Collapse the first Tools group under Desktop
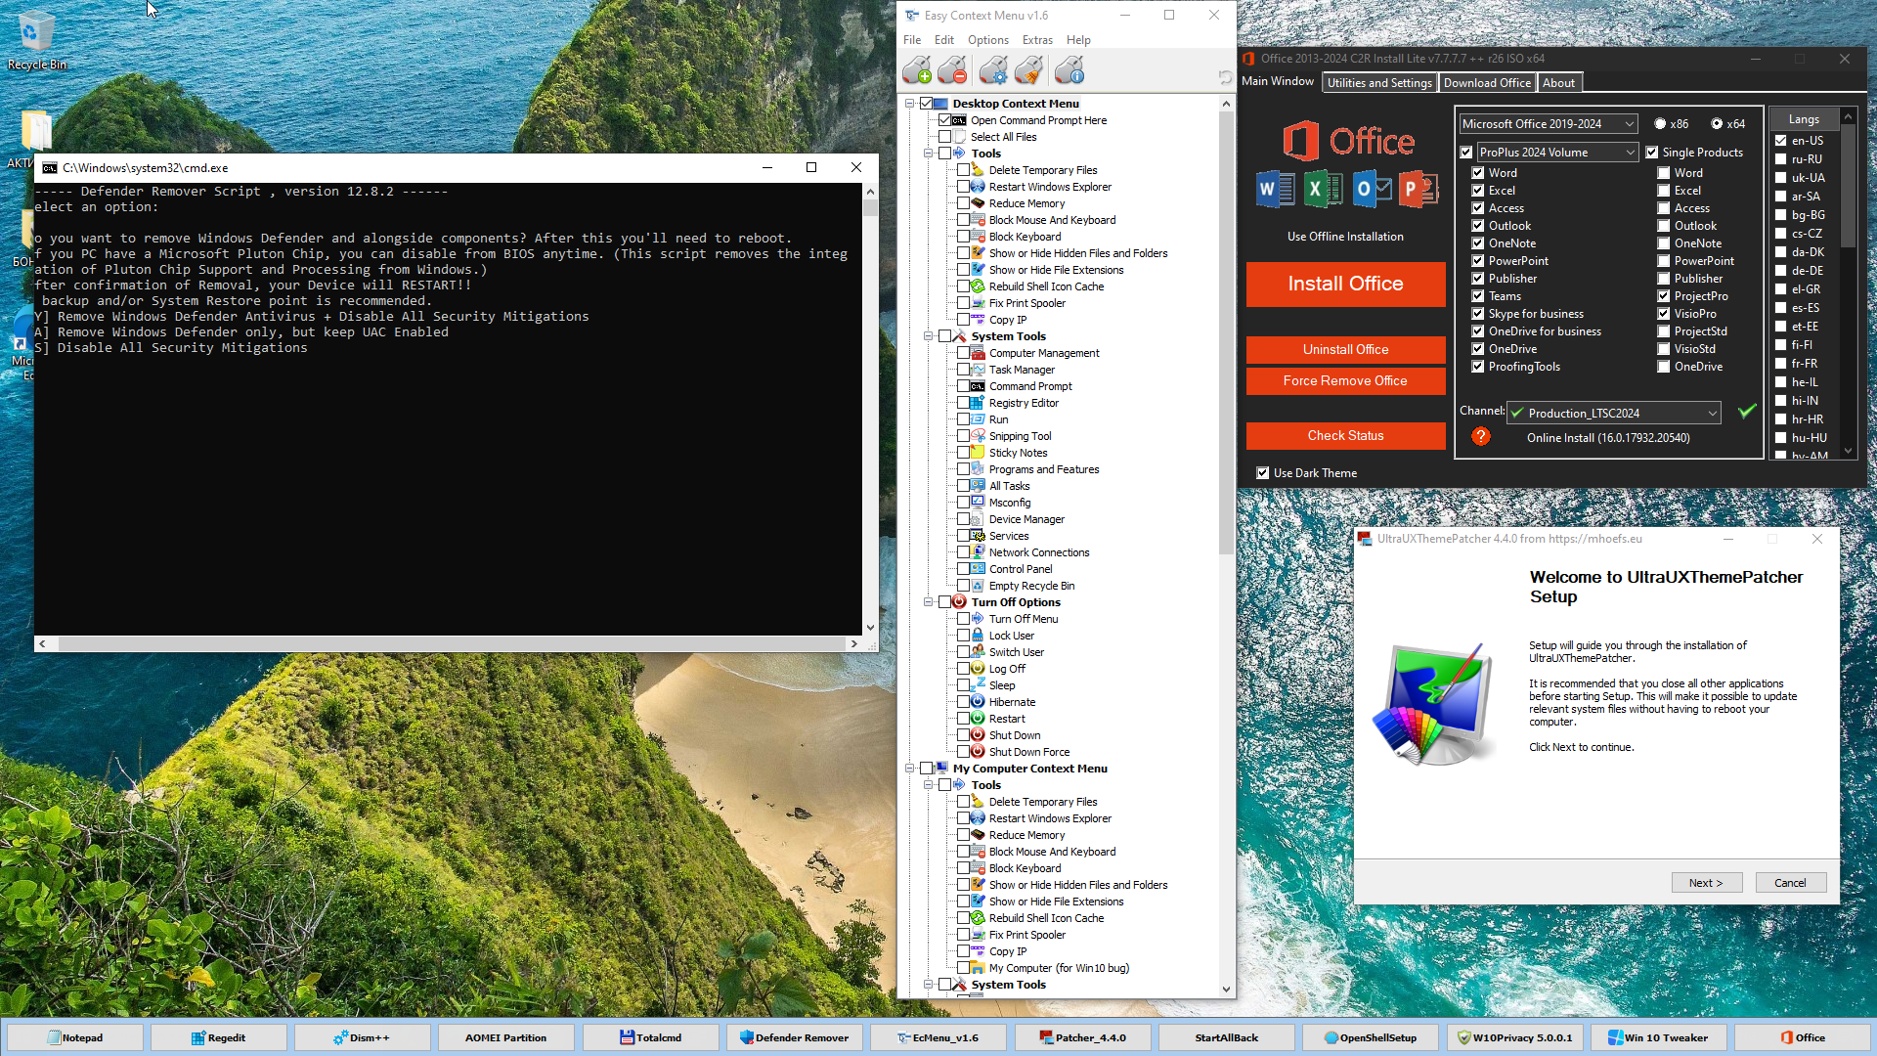Screen dimensions: 1877x1056 (928, 154)
